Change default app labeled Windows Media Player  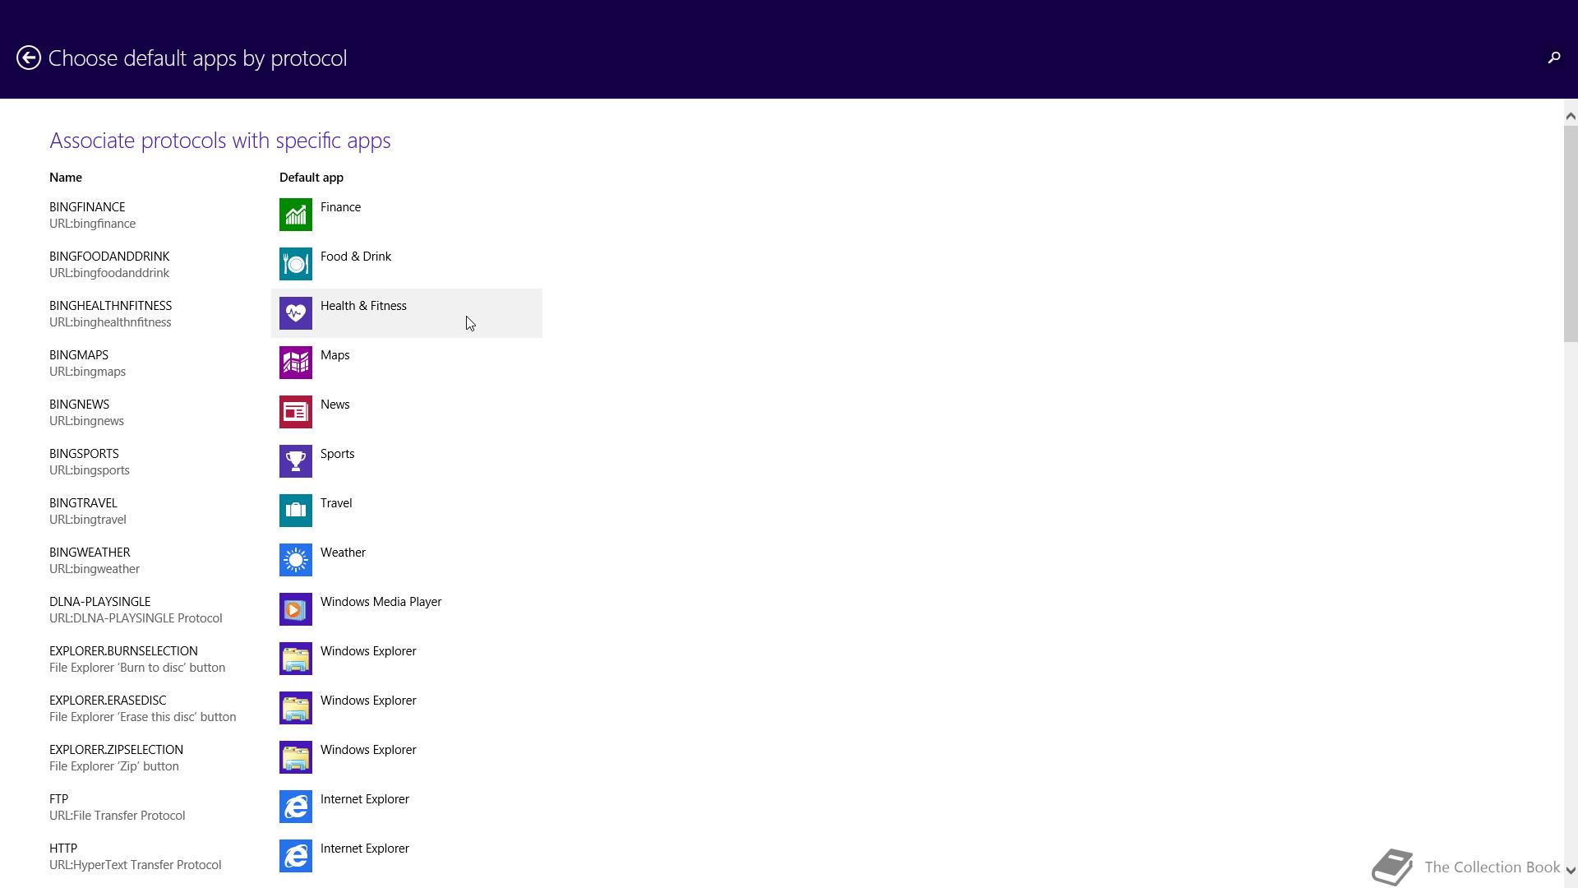point(381,602)
